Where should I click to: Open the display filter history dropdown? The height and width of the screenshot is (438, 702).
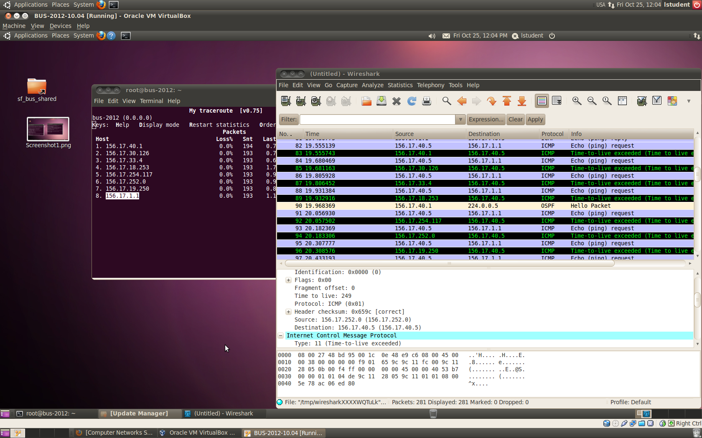click(x=460, y=120)
